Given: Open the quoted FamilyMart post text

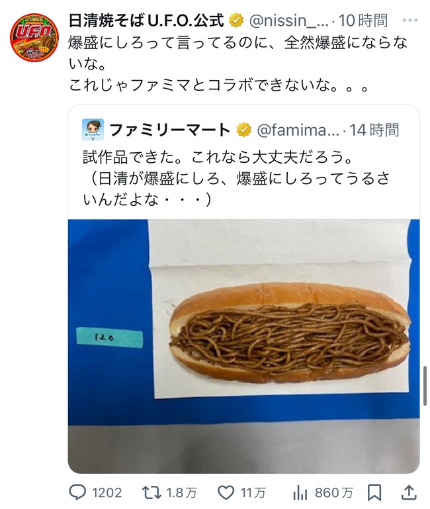Looking at the screenshot, I should point(236,178).
